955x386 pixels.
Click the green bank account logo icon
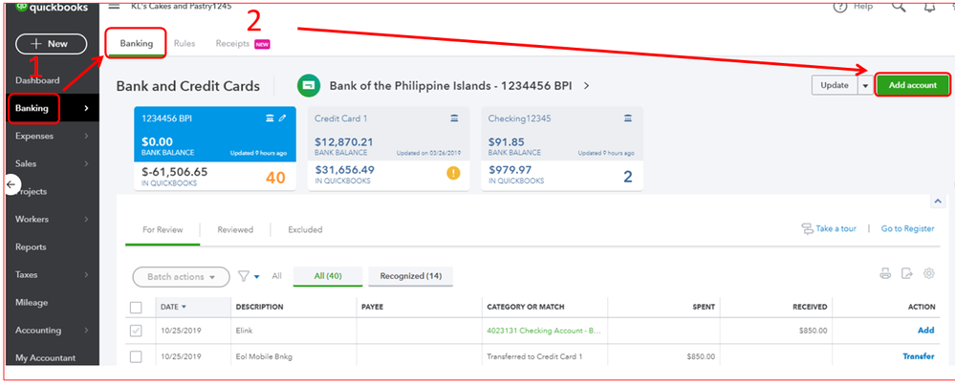pos(309,86)
